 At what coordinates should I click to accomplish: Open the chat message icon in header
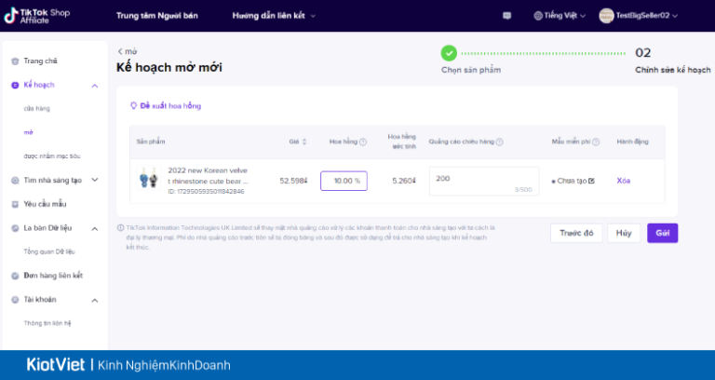tap(506, 16)
